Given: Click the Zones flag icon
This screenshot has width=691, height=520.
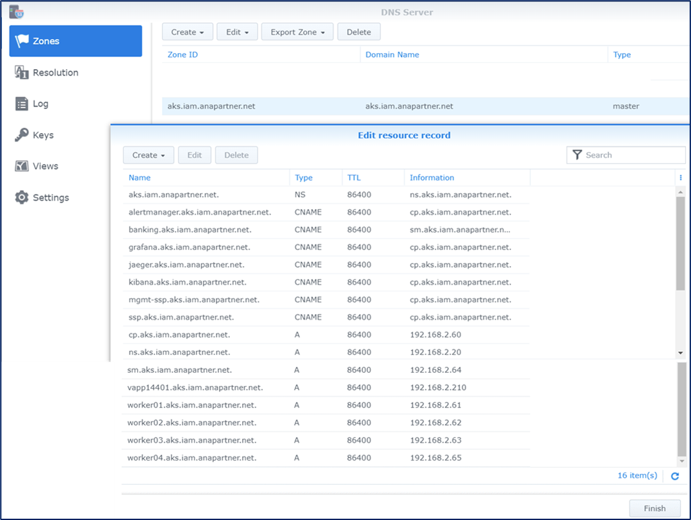Looking at the screenshot, I should coord(22,41).
